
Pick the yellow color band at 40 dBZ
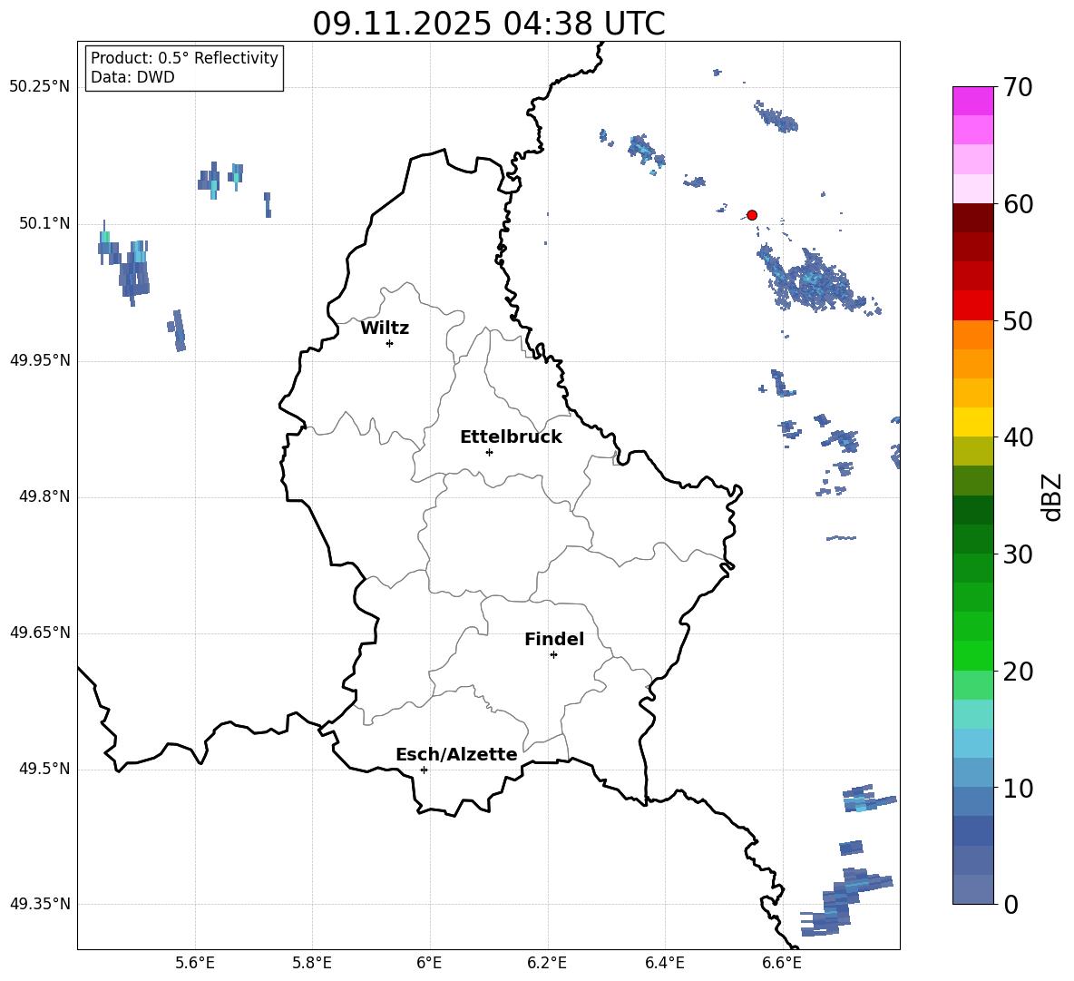click(973, 423)
